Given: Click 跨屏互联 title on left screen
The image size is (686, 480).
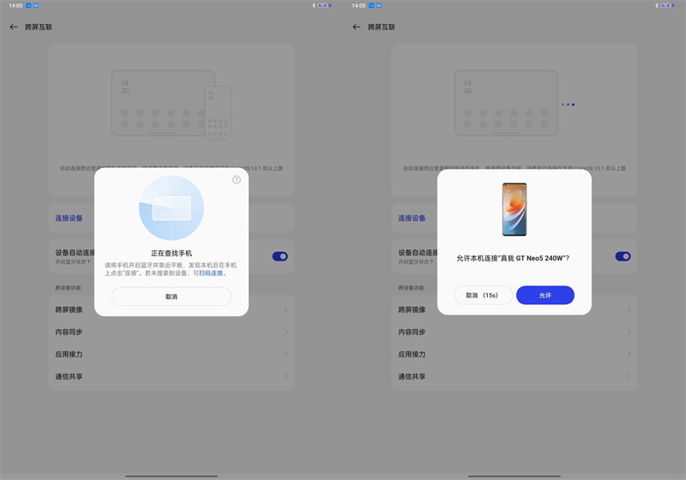Looking at the screenshot, I should 39,27.
